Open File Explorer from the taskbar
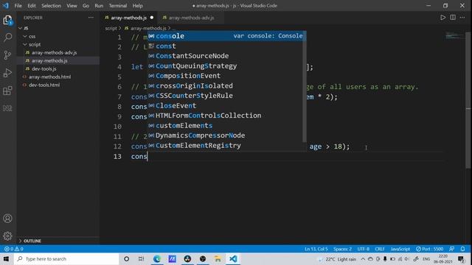The image size is (472, 265). [x=218, y=258]
